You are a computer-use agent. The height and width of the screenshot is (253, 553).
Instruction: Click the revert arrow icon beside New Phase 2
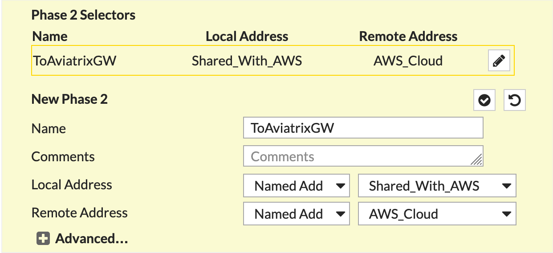[x=514, y=100]
